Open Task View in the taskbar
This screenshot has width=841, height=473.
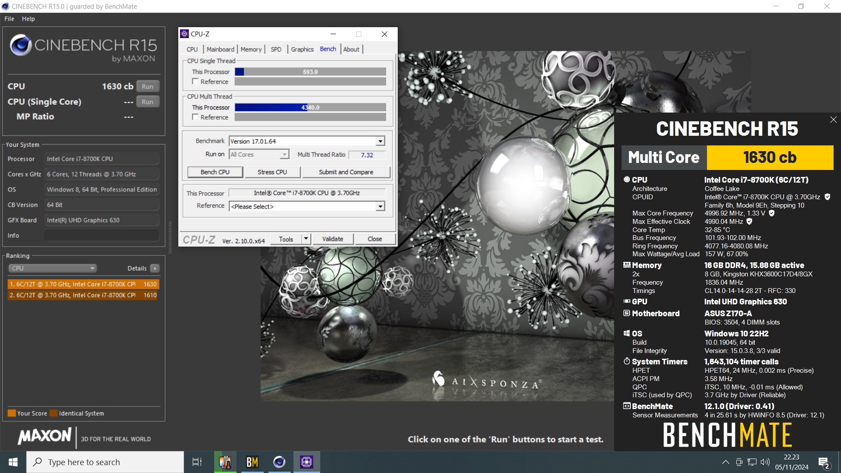[x=197, y=462]
